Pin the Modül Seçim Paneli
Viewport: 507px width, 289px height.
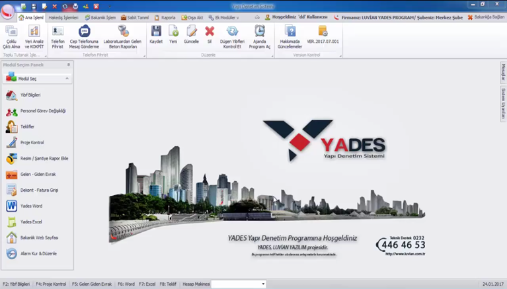coord(68,65)
